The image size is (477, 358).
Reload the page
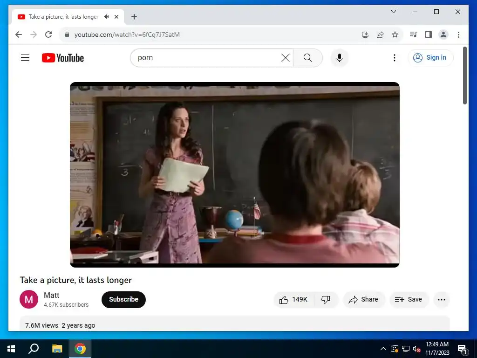(48, 34)
